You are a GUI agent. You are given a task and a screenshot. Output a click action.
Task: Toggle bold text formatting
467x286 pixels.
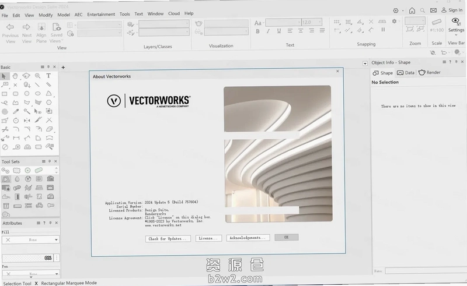257,31
